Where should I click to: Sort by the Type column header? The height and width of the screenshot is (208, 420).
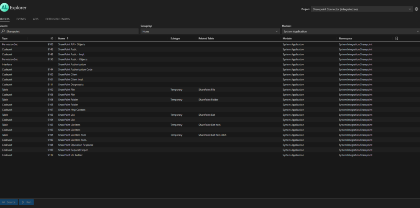coord(5,39)
